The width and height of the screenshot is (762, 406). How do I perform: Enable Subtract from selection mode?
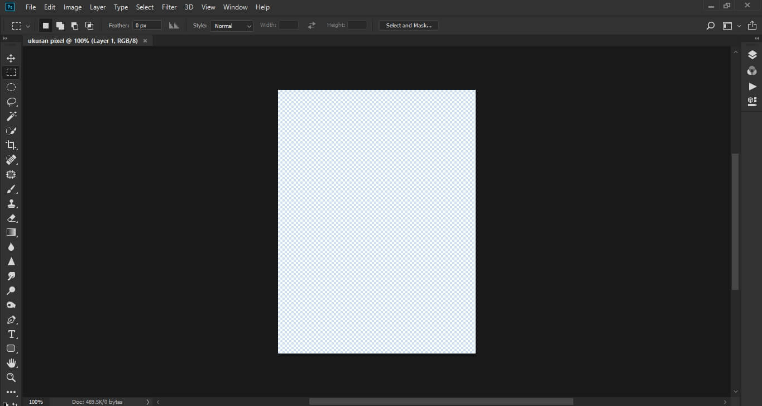pyautogui.click(x=74, y=25)
